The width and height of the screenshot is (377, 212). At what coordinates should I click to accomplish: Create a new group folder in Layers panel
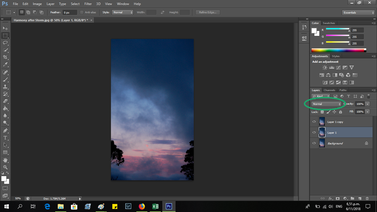pyautogui.click(x=352, y=198)
